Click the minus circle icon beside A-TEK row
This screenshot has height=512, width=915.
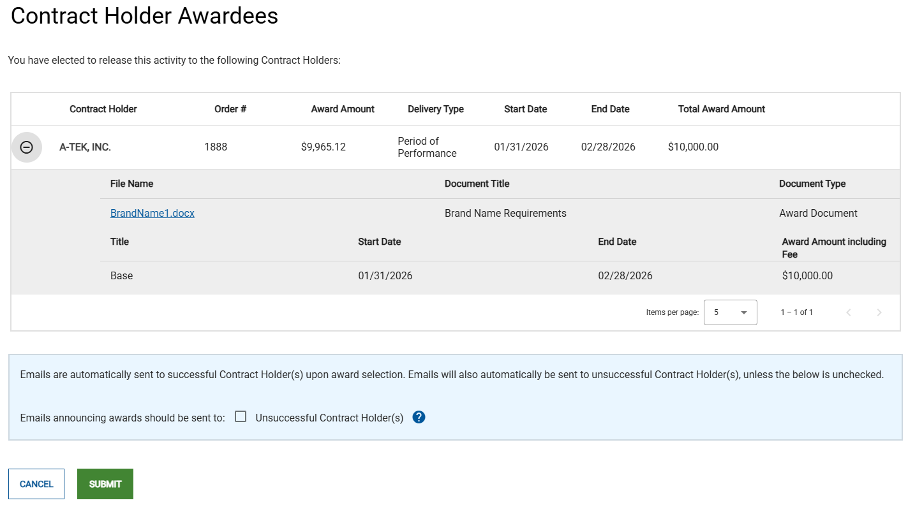(x=26, y=147)
